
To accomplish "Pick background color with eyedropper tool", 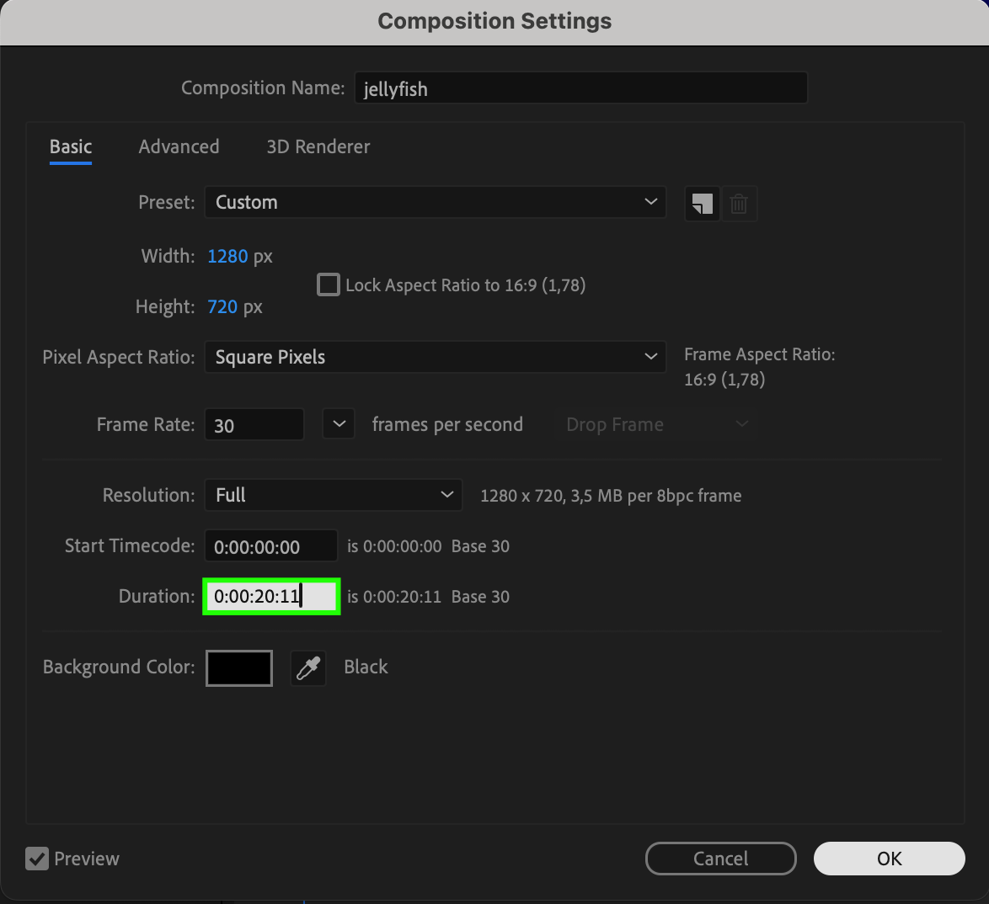I will pos(307,668).
